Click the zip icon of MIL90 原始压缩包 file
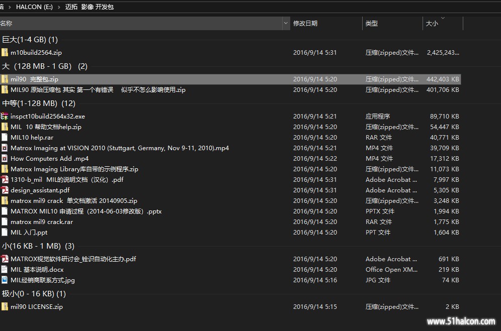The width and height of the screenshot is (501, 331). 5,90
